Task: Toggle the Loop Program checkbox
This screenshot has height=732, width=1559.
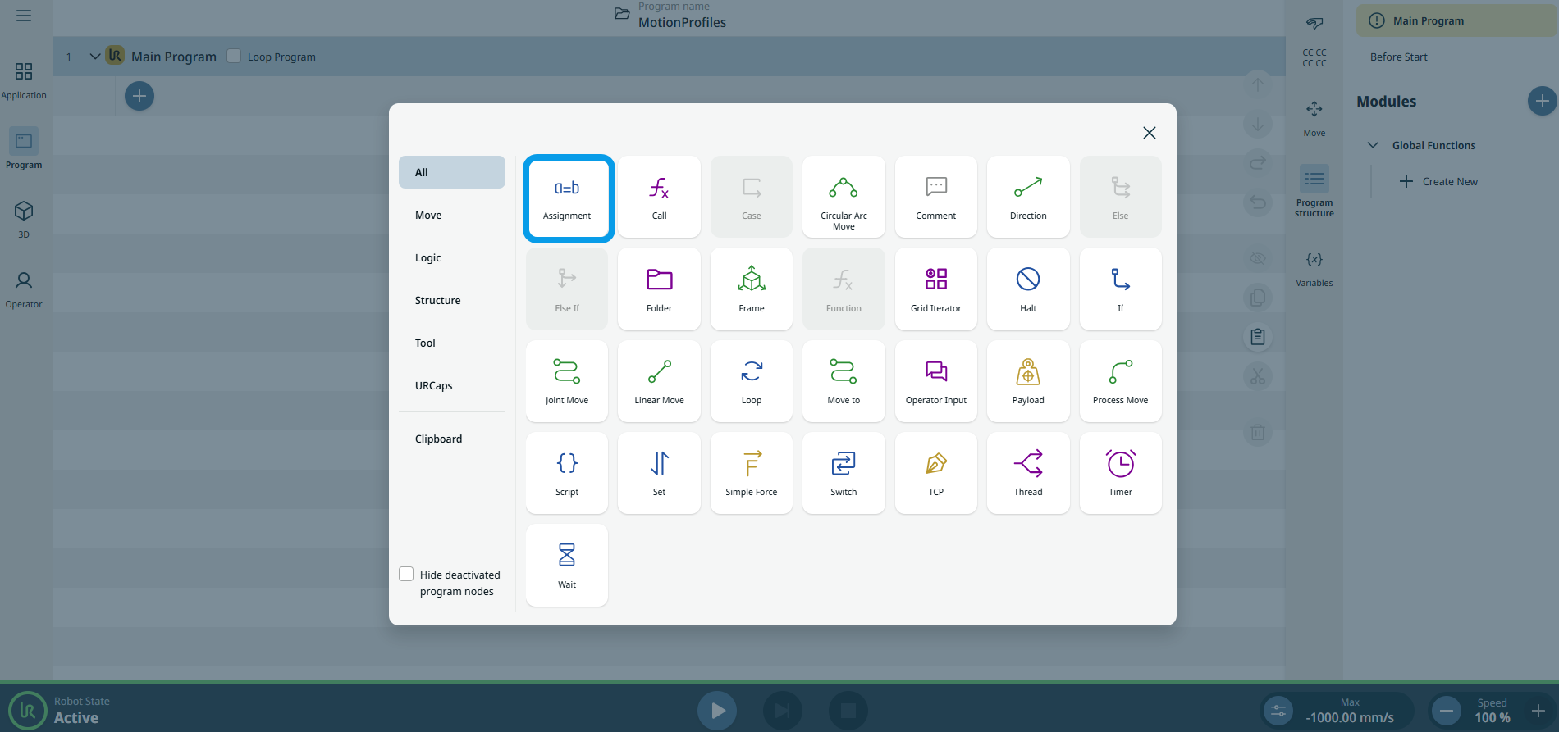Action: pyautogui.click(x=234, y=56)
